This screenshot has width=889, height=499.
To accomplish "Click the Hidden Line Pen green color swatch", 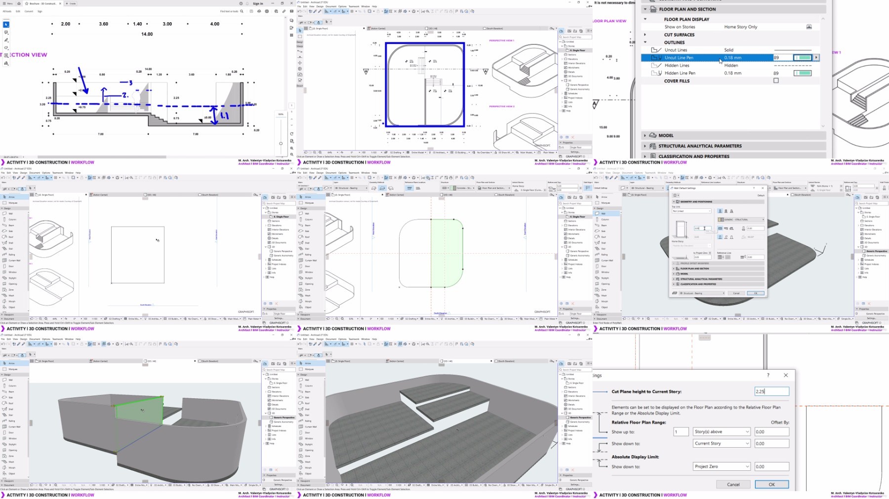I will coord(803,73).
